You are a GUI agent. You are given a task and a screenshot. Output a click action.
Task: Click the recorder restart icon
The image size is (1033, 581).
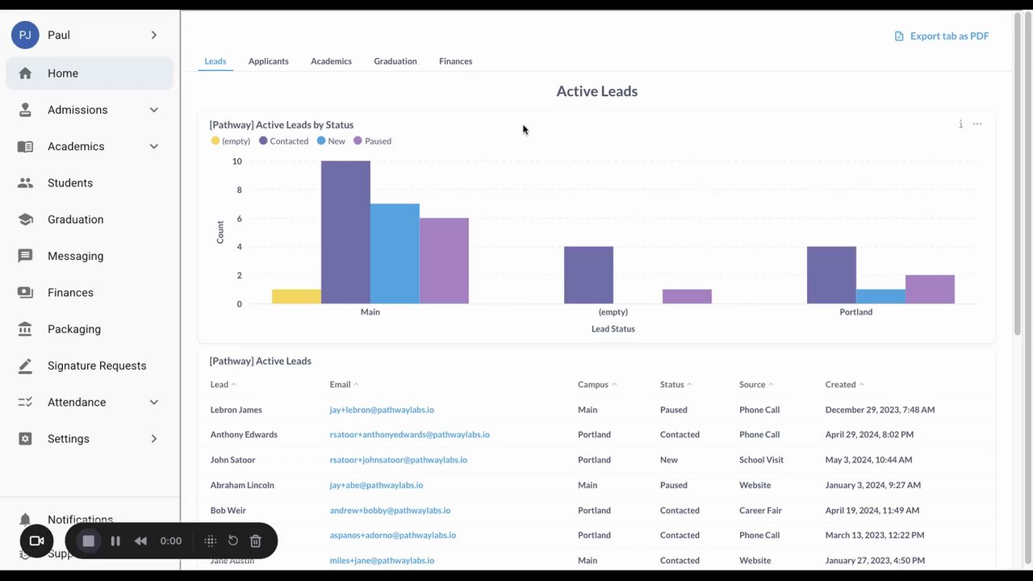(232, 541)
